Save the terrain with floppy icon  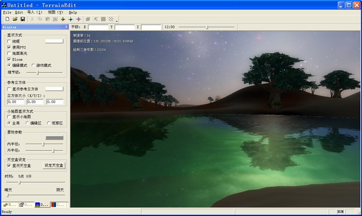click(23, 19)
